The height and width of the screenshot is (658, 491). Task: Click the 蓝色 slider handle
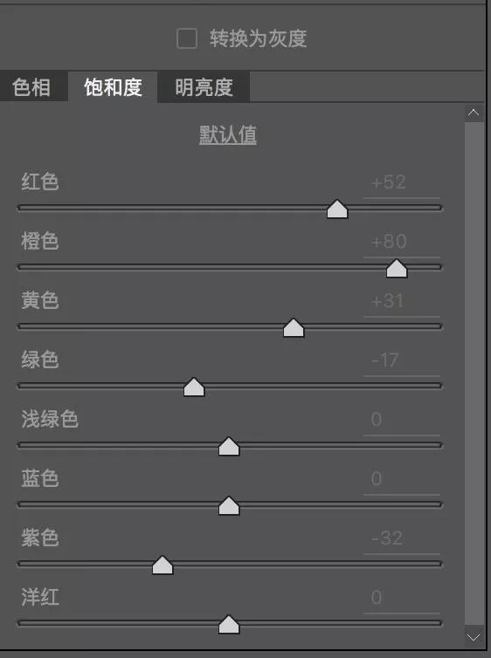tap(229, 505)
